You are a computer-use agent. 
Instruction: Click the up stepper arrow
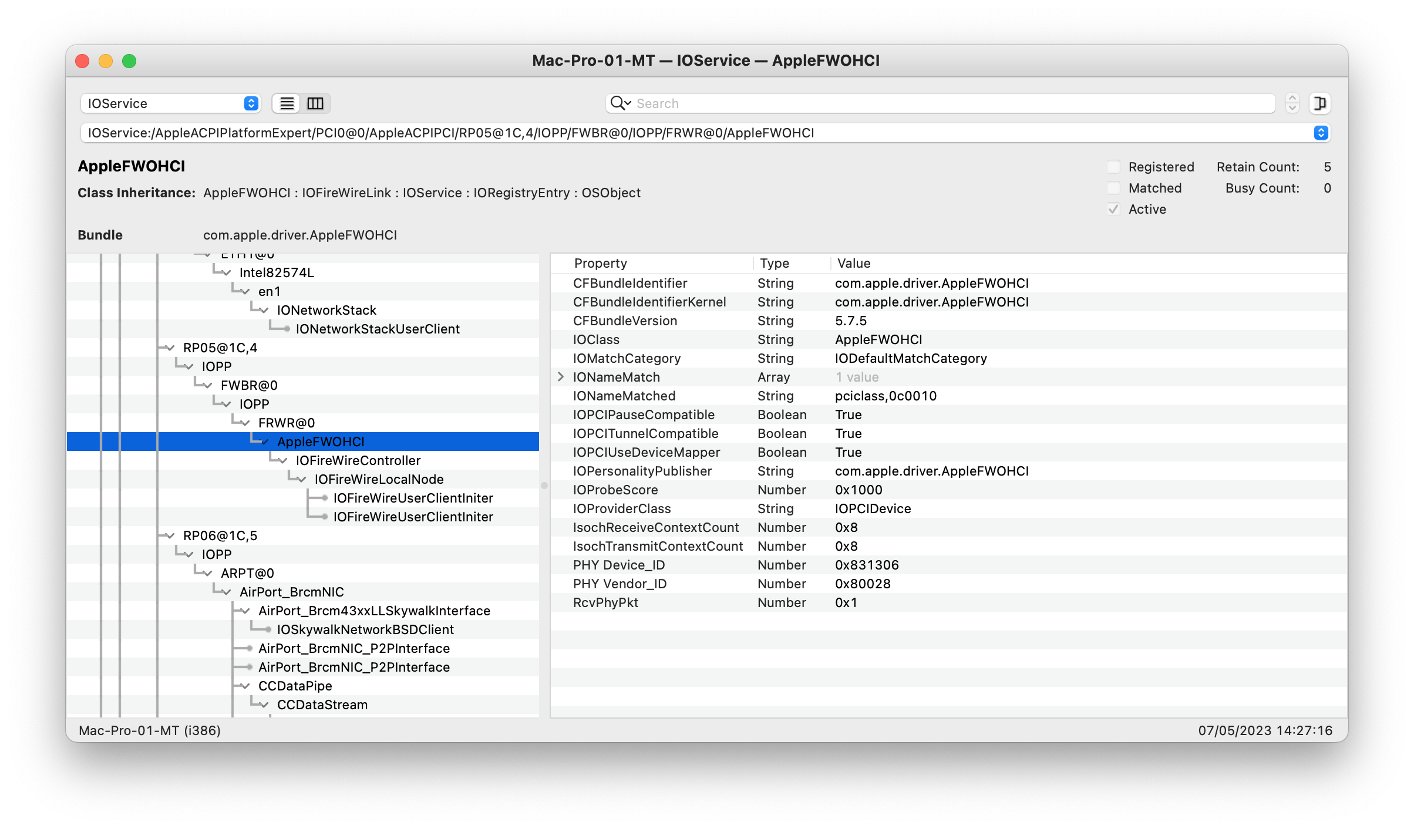tap(1293, 99)
